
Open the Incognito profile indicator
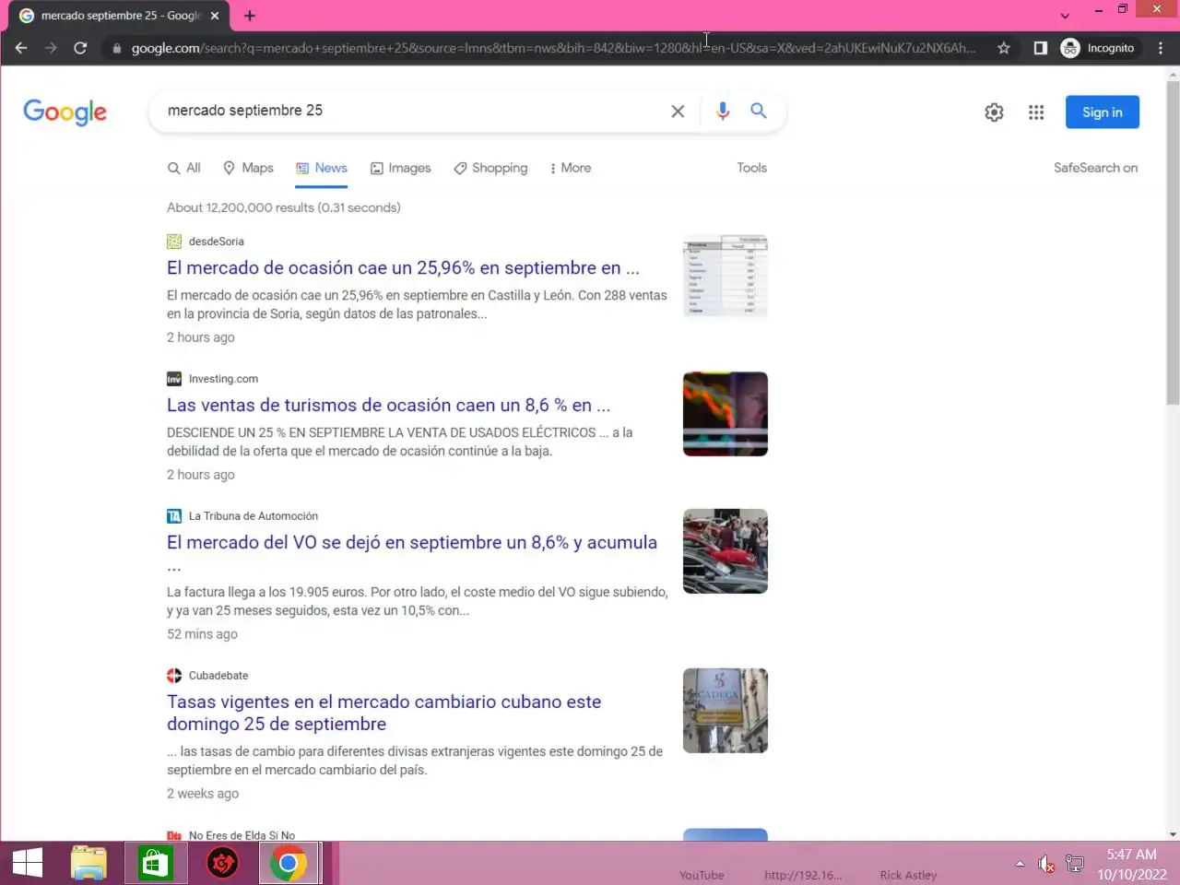tap(1098, 48)
